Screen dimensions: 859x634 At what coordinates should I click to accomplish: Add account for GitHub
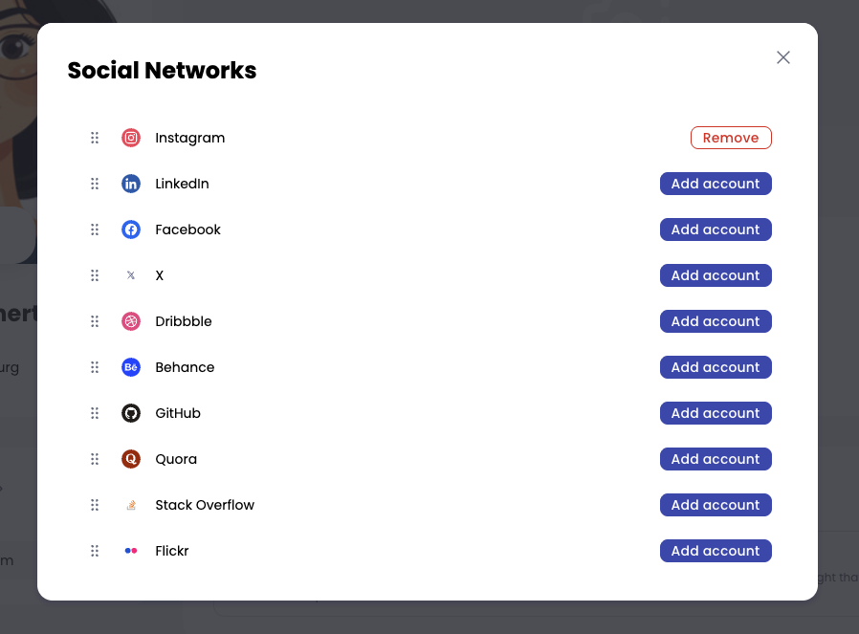click(x=716, y=413)
